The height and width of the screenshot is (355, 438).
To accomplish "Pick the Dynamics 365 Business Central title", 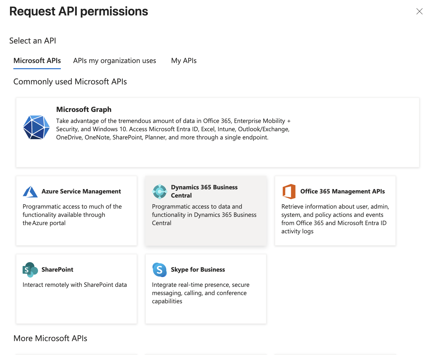I will click(204, 191).
